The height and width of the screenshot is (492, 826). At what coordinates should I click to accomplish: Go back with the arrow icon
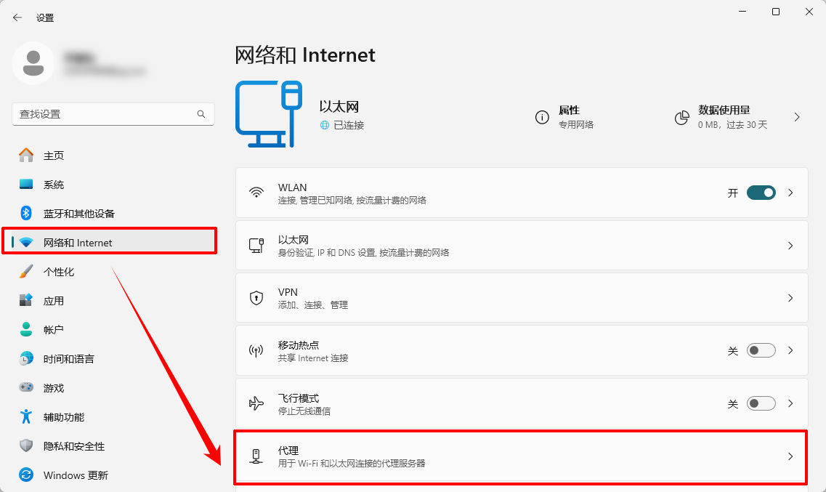(17, 17)
